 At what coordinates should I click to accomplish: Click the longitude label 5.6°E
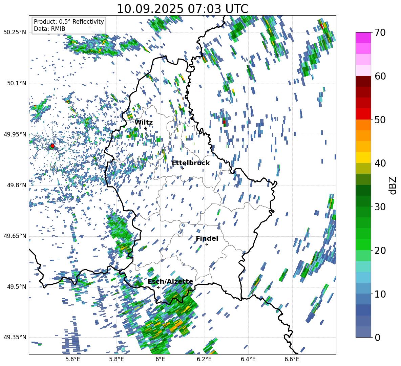coord(73,360)
